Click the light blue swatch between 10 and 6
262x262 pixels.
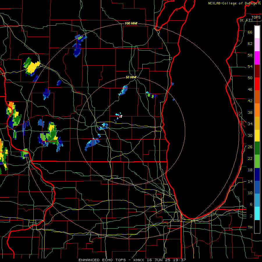click(257, 200)
